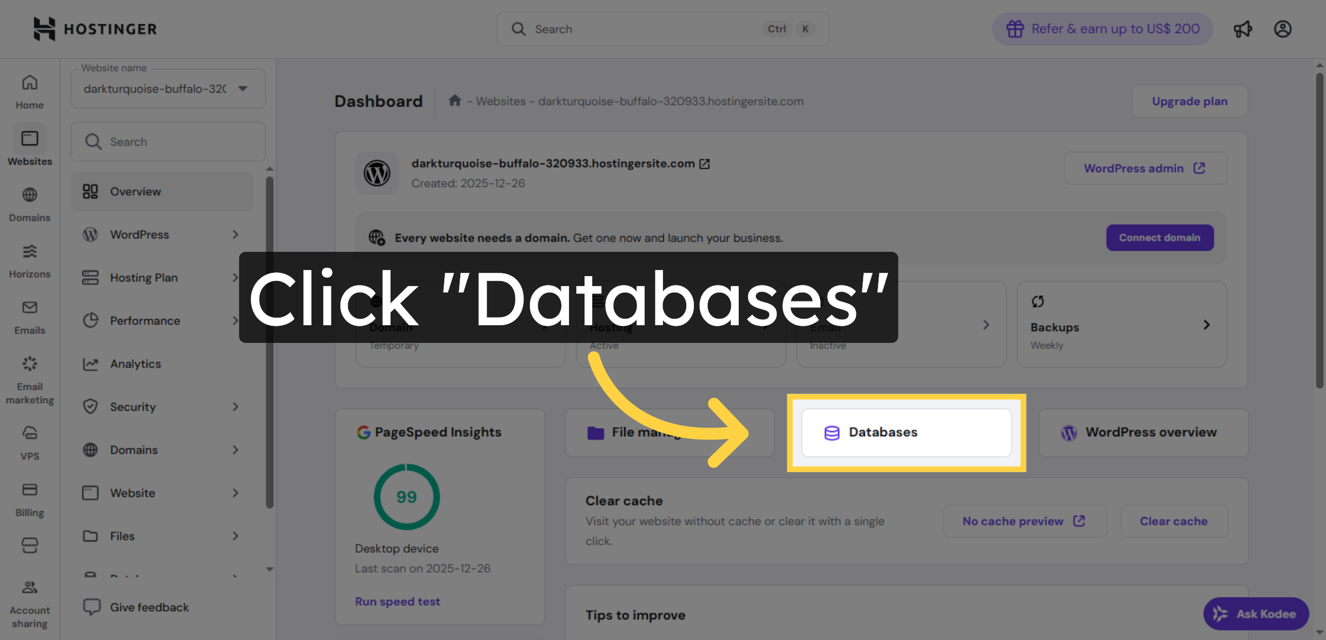This screenshot has width=1326, height=640.
Task: Open the Performance menu entry
Action: 161,320
